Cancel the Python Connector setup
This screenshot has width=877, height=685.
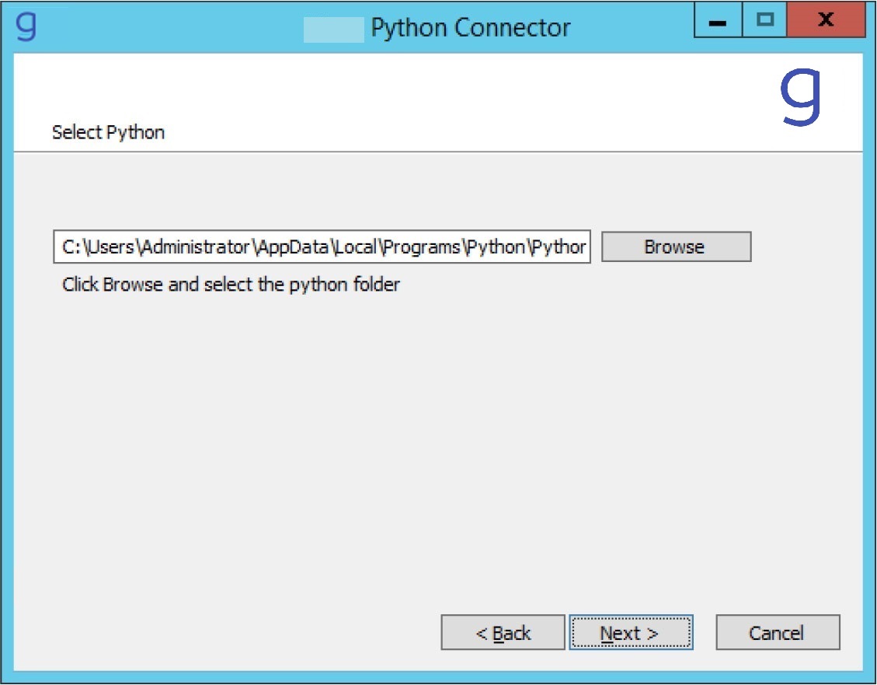point(778,632)
